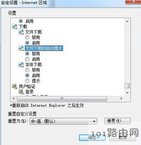Click the vertical scrollbar down arrow

pos(127,93)
